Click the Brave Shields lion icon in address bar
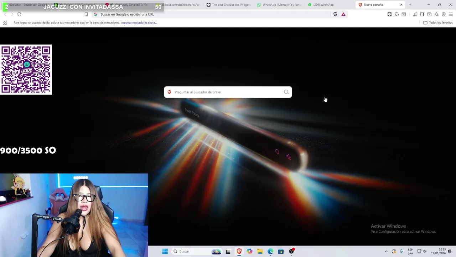The height and width of the screenshot is (257, 456). click(335, 14)
